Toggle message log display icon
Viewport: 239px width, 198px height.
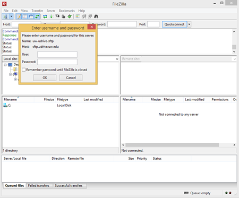pyautogui.click(x=19, y=16)
